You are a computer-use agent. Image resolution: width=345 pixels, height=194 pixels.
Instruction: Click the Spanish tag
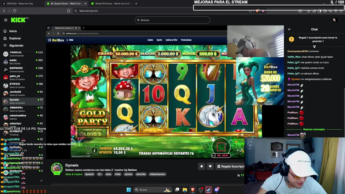click(x=89, y=174)
